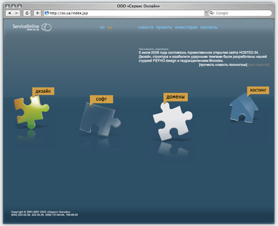278x226 pixels.
Task: Open the проекты menu item
Action: [x=164, y=27]
